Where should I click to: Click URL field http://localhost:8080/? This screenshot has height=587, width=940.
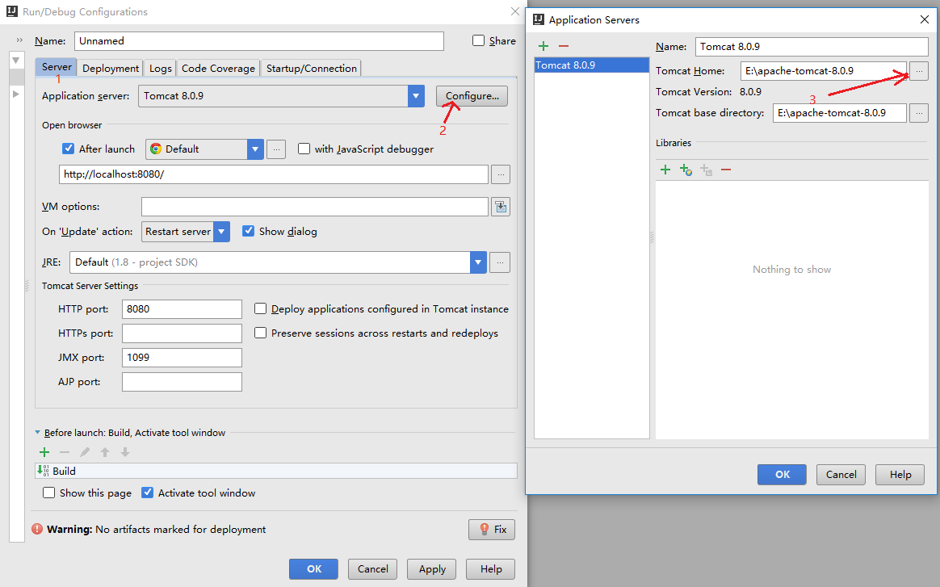point(274,174)
